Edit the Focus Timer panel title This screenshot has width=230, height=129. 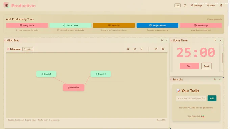[x=215, y=40]
